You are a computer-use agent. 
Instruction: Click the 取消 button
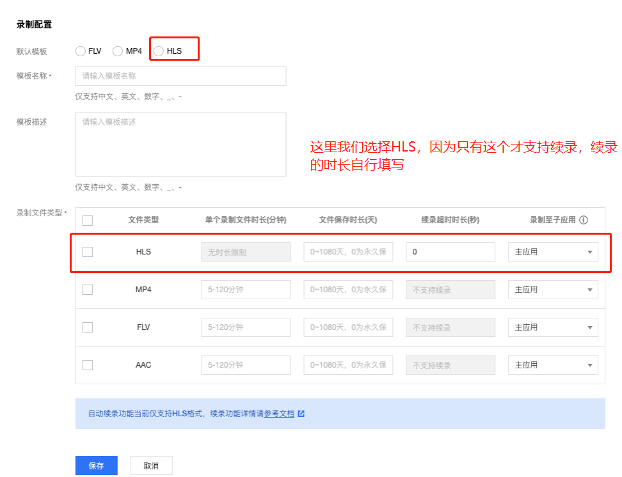pos(151,466)
